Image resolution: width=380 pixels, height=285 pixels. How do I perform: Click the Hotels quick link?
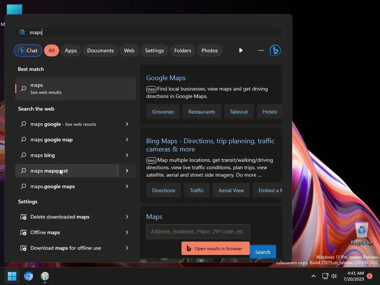click(270, 112)
